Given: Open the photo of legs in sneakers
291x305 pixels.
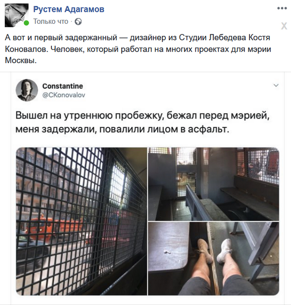Looking at the screenshot, I should (x=213, y=258).
